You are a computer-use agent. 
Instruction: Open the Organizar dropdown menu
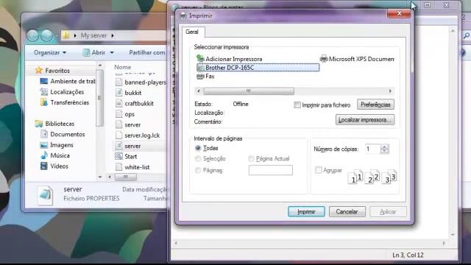(x=50, y=52)
